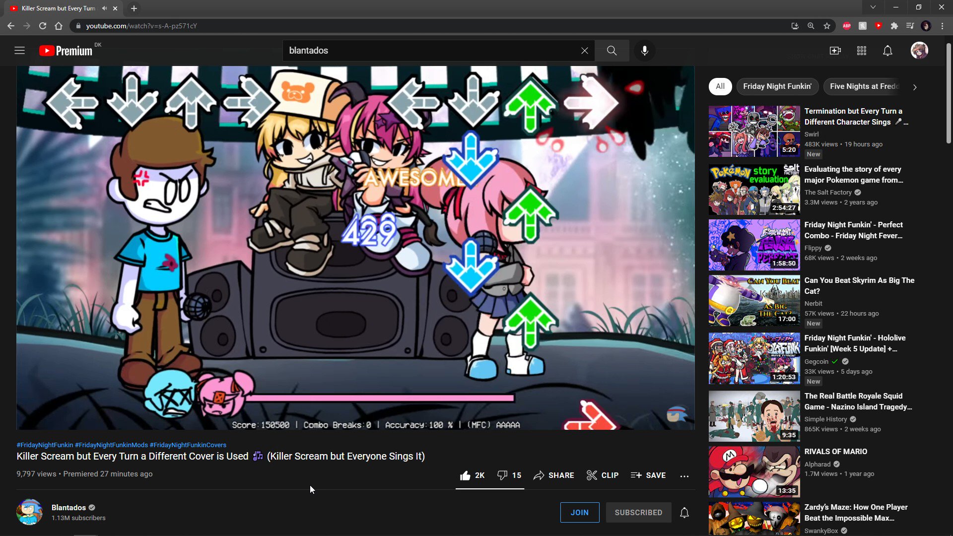The height and width of the screenshot is (536, 953).
Task: Open Real Battle Royale Squid Game video
Action: point(754,416)
